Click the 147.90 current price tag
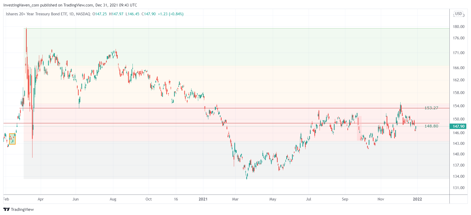Viewport: 471px width, 215px height. 458,126
